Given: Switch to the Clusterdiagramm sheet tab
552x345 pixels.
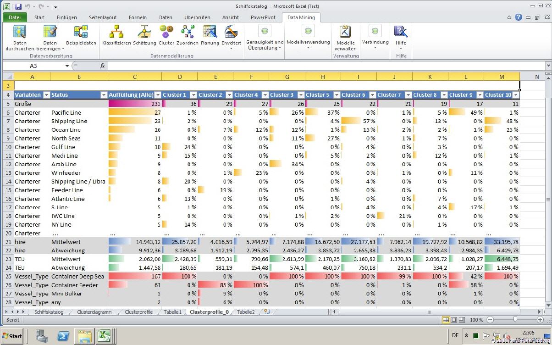Looking at the screenshot, I should coord(94,312).
